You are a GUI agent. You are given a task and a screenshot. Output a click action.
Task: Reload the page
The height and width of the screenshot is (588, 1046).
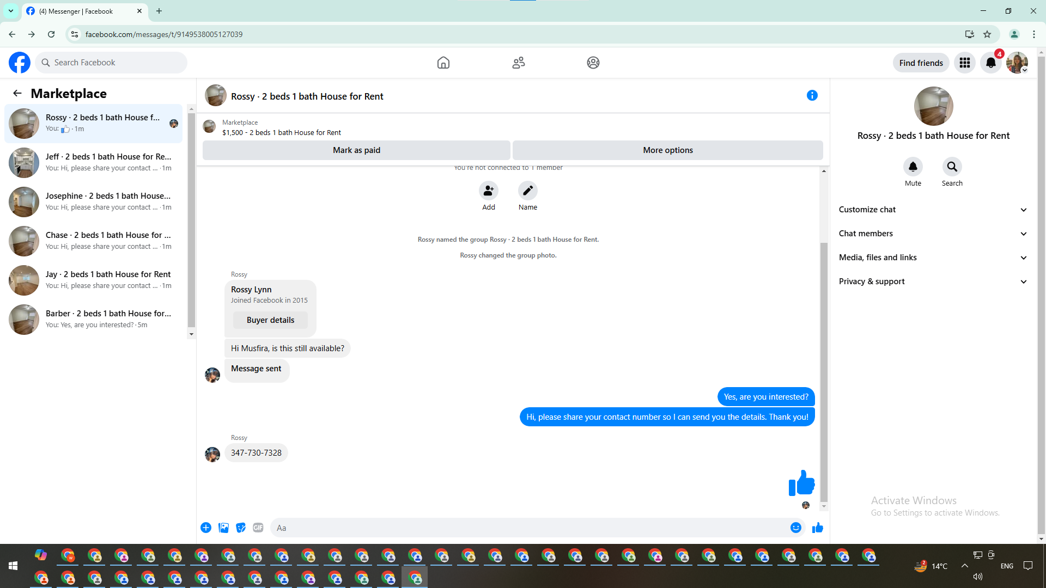pos(51,34)
